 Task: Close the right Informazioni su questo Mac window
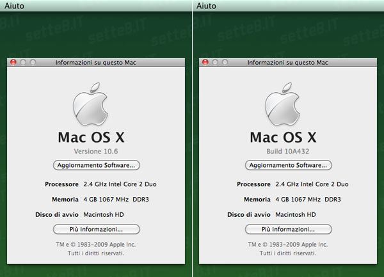pyautogui.click(x=205, y=63)
